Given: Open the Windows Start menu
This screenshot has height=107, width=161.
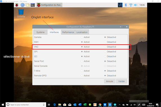Looking at the screenshot, I should (x=3, y=105).
